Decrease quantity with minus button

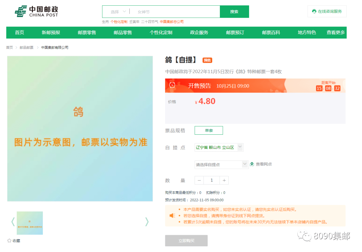tap(199, 181)
